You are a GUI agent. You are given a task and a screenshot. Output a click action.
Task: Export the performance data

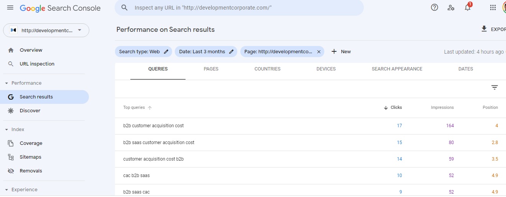(x=493, y=29)
